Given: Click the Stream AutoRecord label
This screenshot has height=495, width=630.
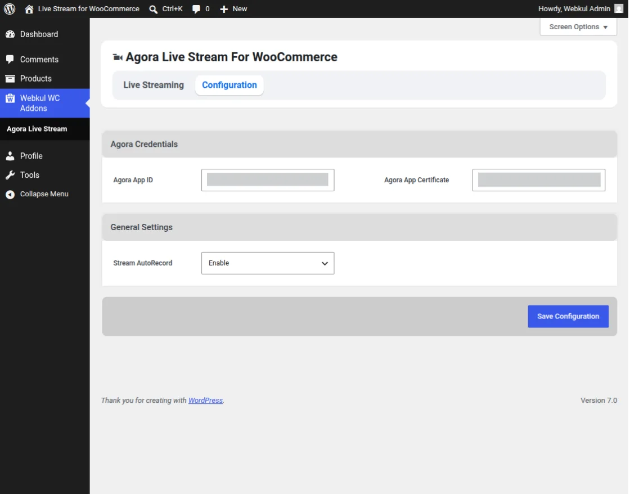Looking at the screenshot, I should [143, 263].
